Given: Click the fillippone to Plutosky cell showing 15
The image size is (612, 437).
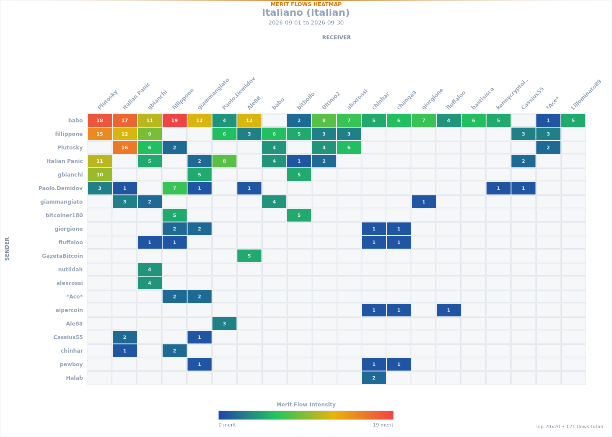Looking at the screenshot, I should point(100,134).
